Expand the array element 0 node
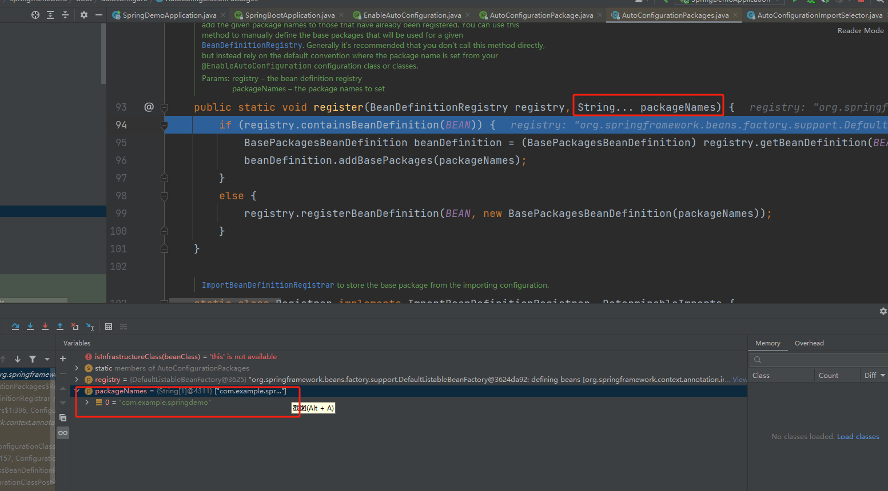This screenshot has height=491, width=888. pyautogui.click(x=87, y=403)
